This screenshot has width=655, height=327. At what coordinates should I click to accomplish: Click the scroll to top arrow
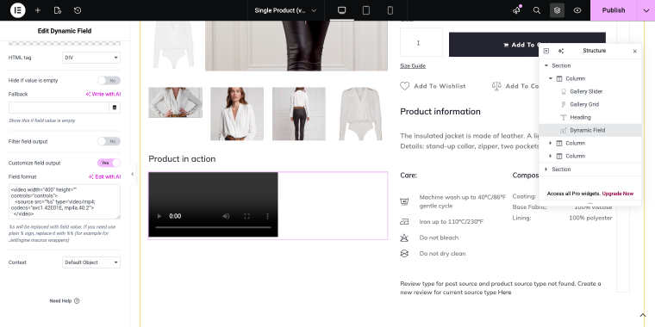pyautogui.click(x=643, y=315)
